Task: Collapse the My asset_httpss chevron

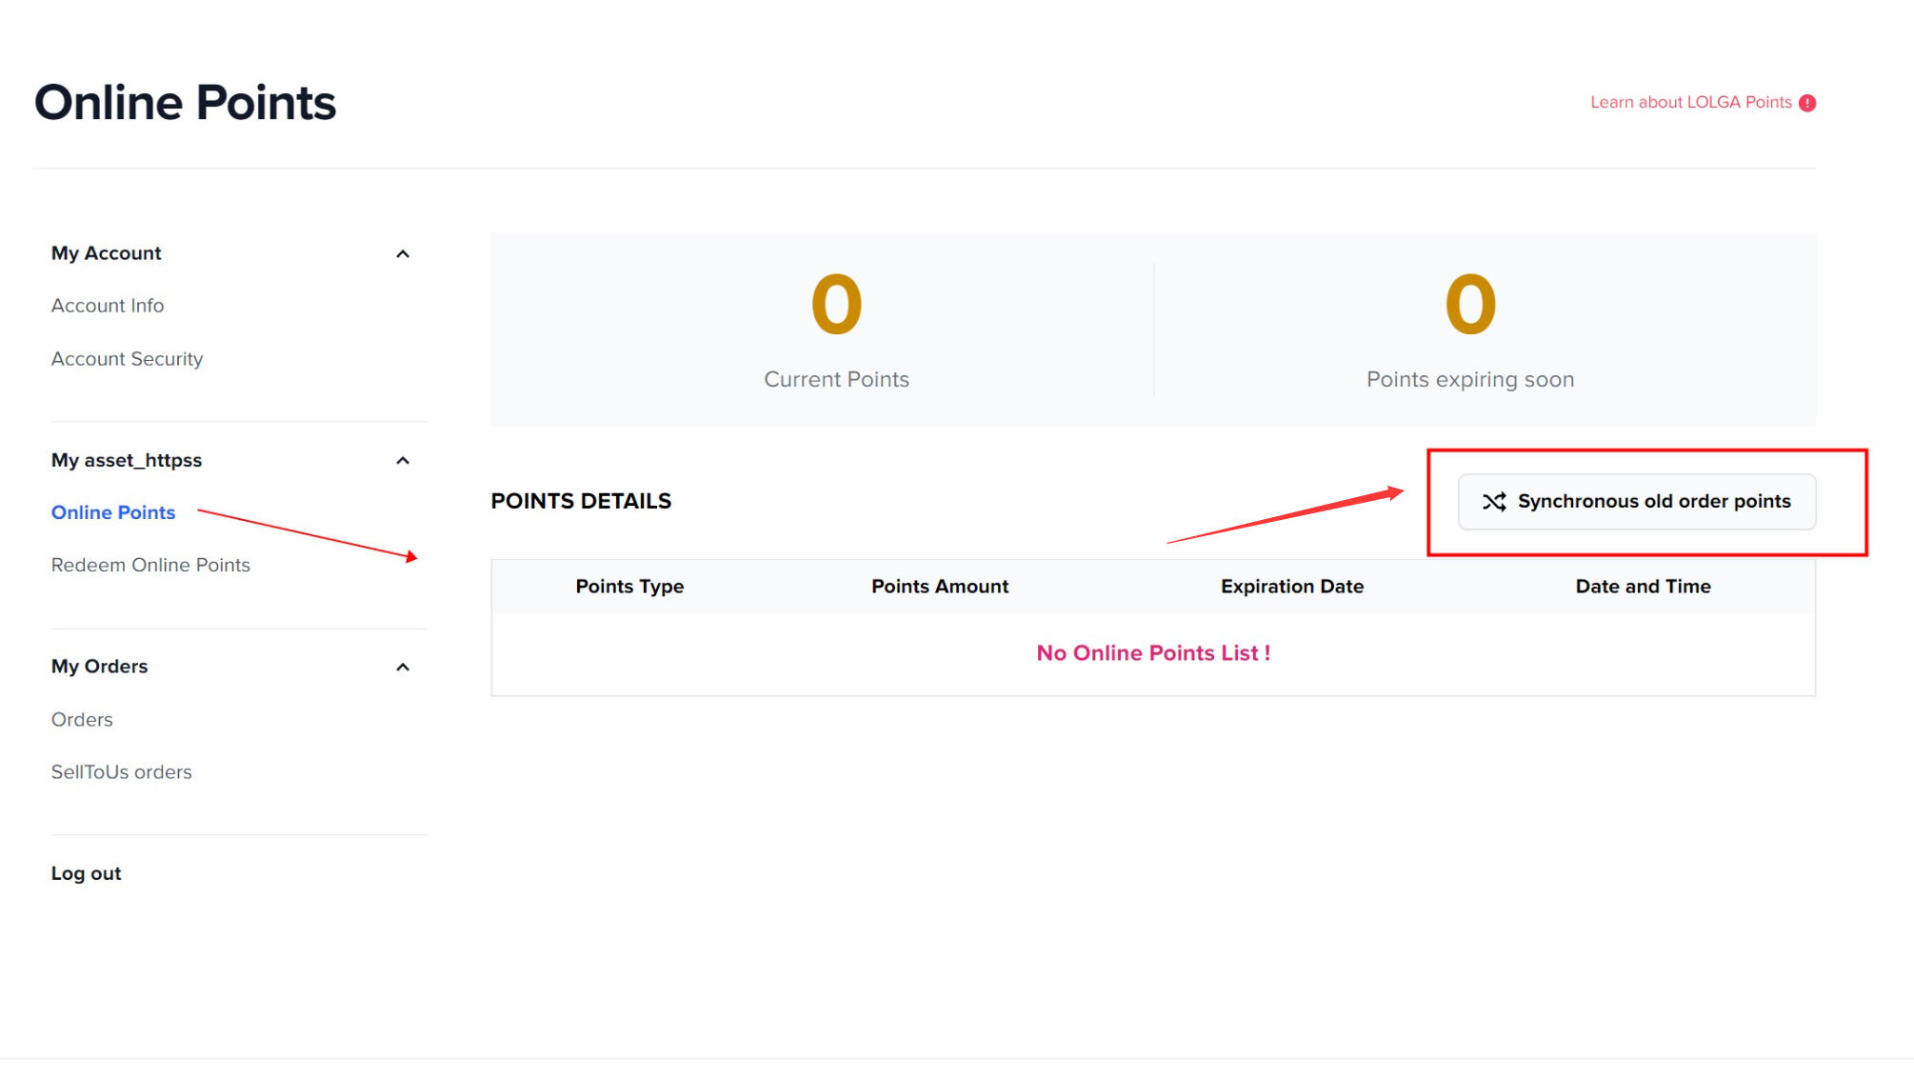Action: (x=403, y=461)
